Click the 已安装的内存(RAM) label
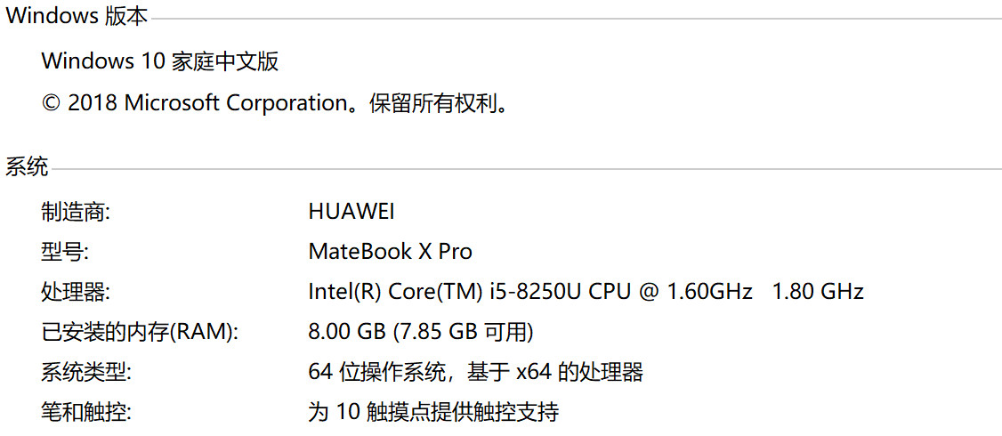This screenshot has height=436, width=1002. (x=141, y=332)
